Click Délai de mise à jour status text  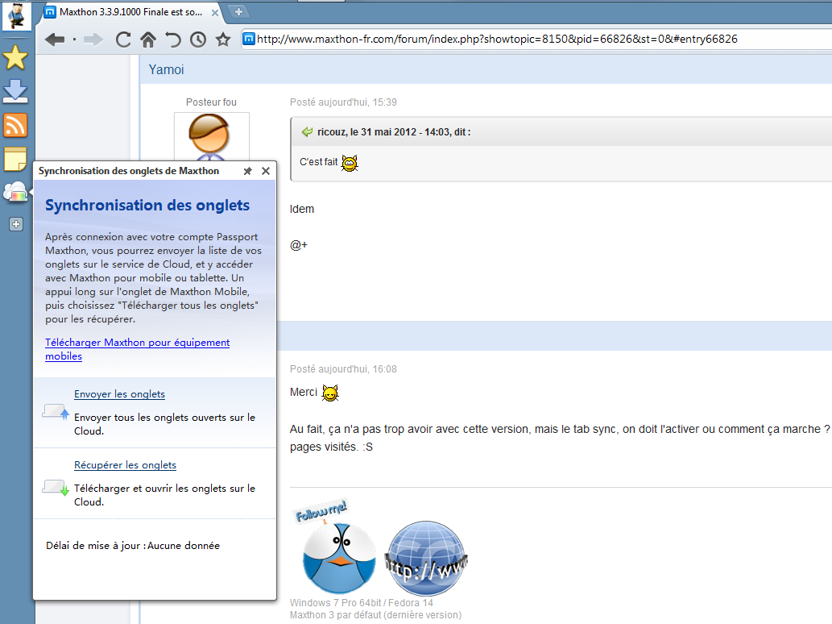(133, 546)
